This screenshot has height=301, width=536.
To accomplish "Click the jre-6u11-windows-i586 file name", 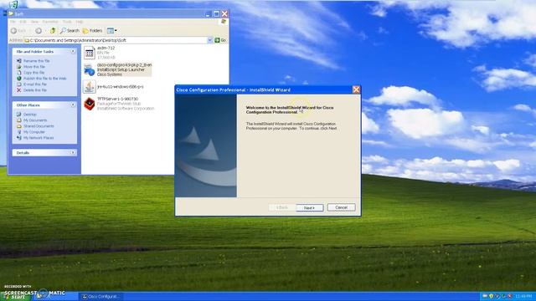I will tap(121, 87).
